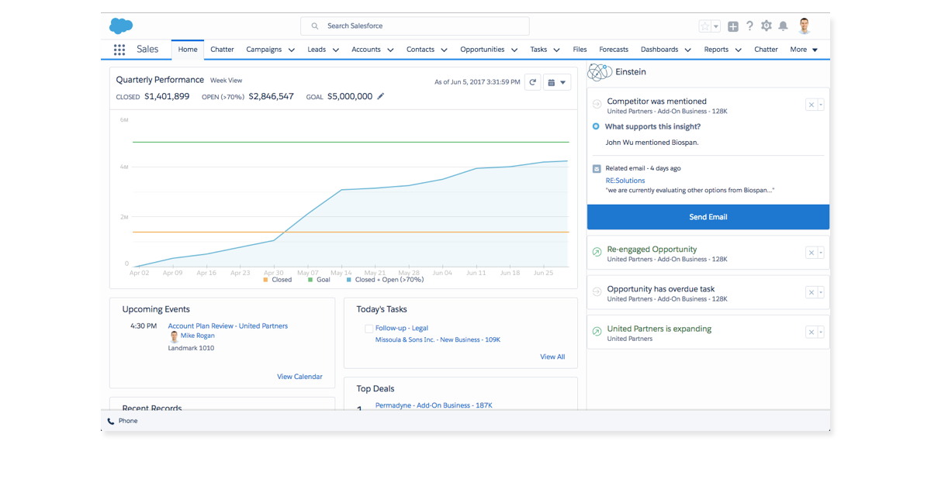Screen dimensions: 931x496
Task: Switch to the Files tab
Action: (580, 50)
